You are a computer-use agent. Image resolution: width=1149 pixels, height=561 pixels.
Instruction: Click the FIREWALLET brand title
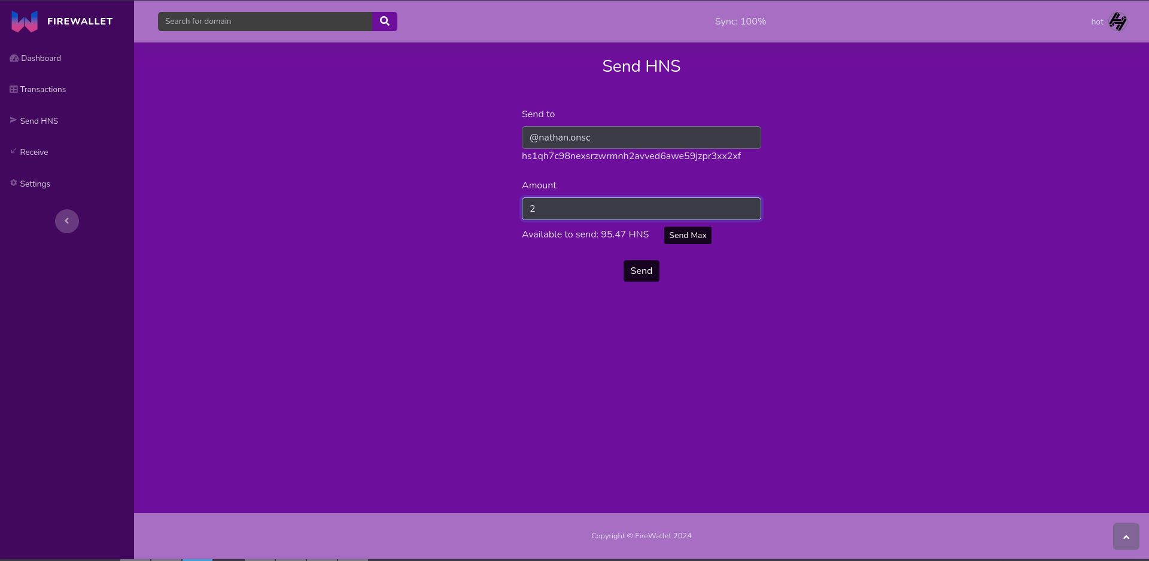[80, 22]
